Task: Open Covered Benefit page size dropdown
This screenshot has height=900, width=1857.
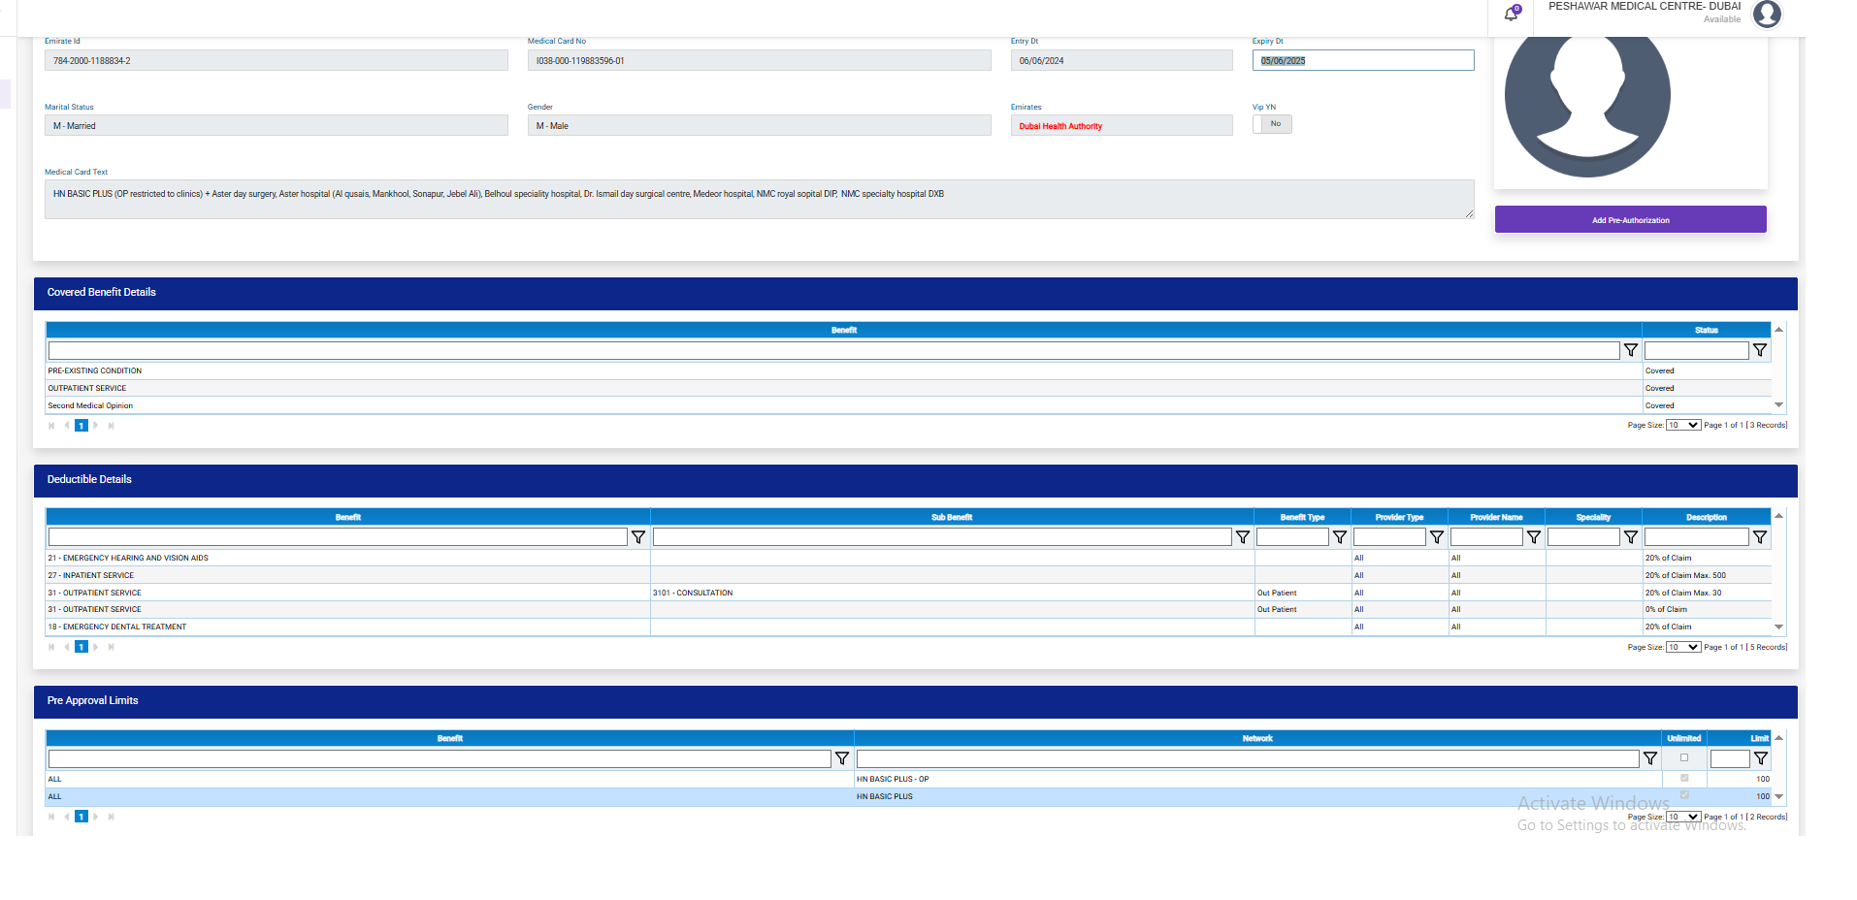Action: (1683, 425)
